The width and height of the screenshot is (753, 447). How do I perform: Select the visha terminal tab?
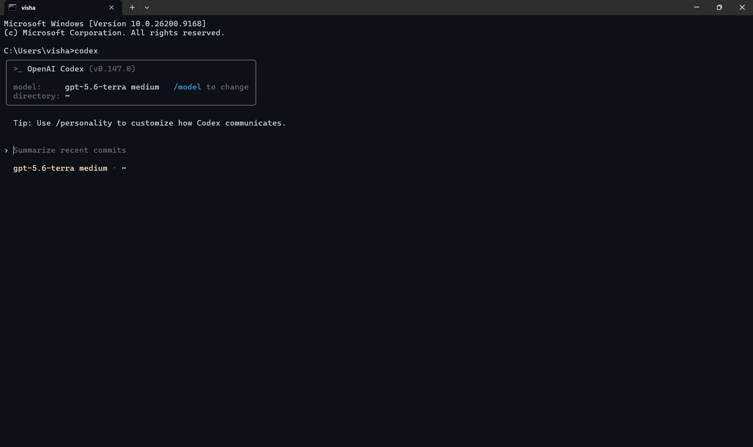[63, 7]
